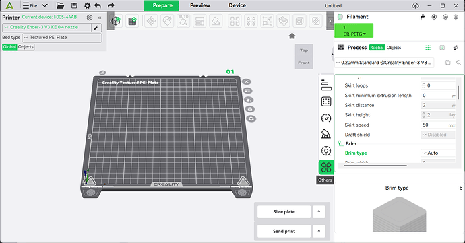Click the Auto orient icon
This screenshot has width=465, height=243.
click(x=183, y=21)
